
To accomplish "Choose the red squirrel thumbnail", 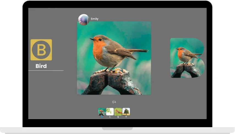I will [x=118, y=112].
